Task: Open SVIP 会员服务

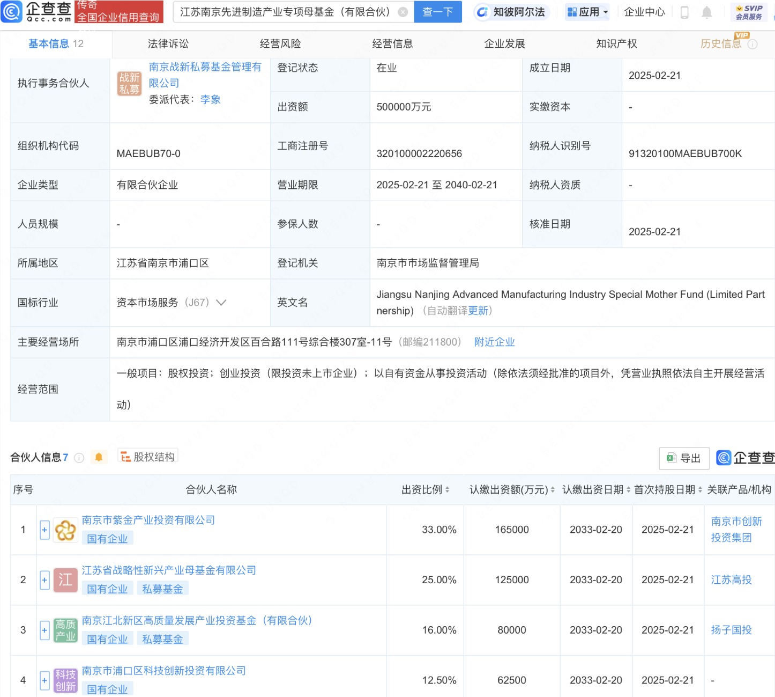Action: click(x=748, y=11)
